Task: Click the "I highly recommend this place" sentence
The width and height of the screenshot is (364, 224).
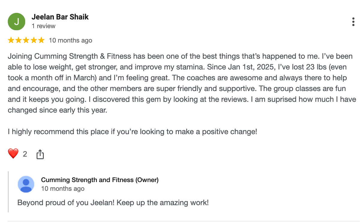Action: pos(132,131)
